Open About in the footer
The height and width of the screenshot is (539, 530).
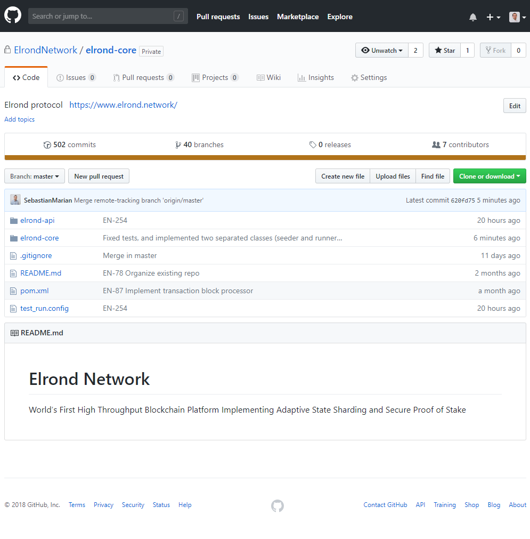[x=518, y=505]
